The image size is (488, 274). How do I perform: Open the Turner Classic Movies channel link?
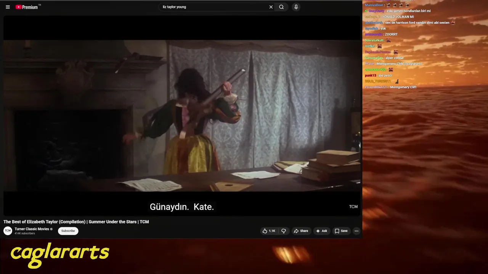click(x=32, y=229)
